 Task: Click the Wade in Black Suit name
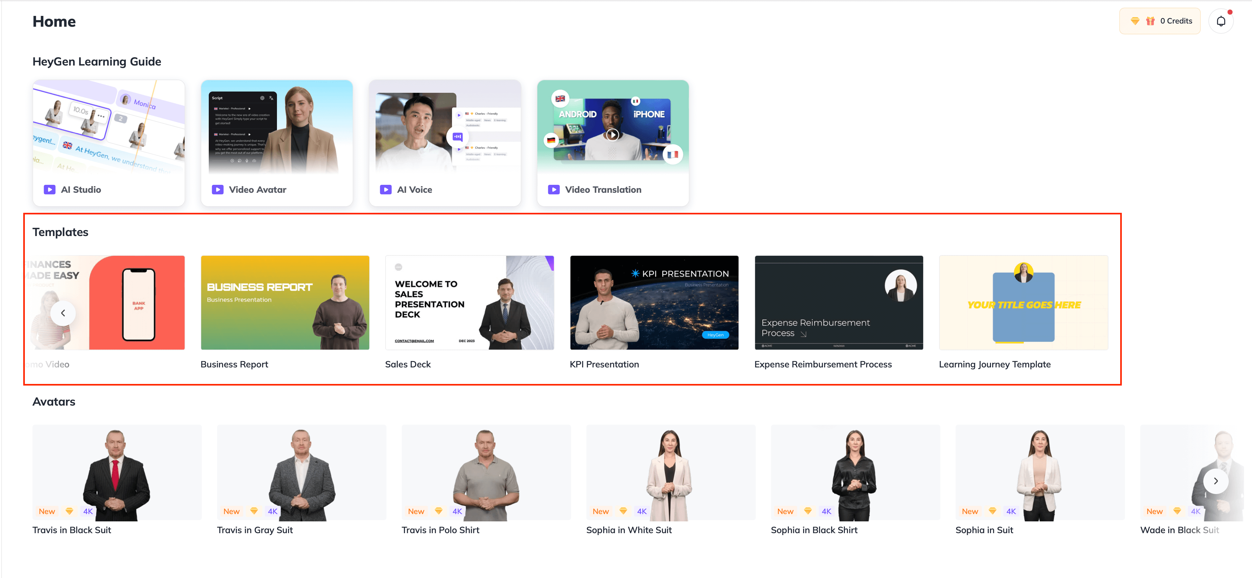[x=1180, y=530]
